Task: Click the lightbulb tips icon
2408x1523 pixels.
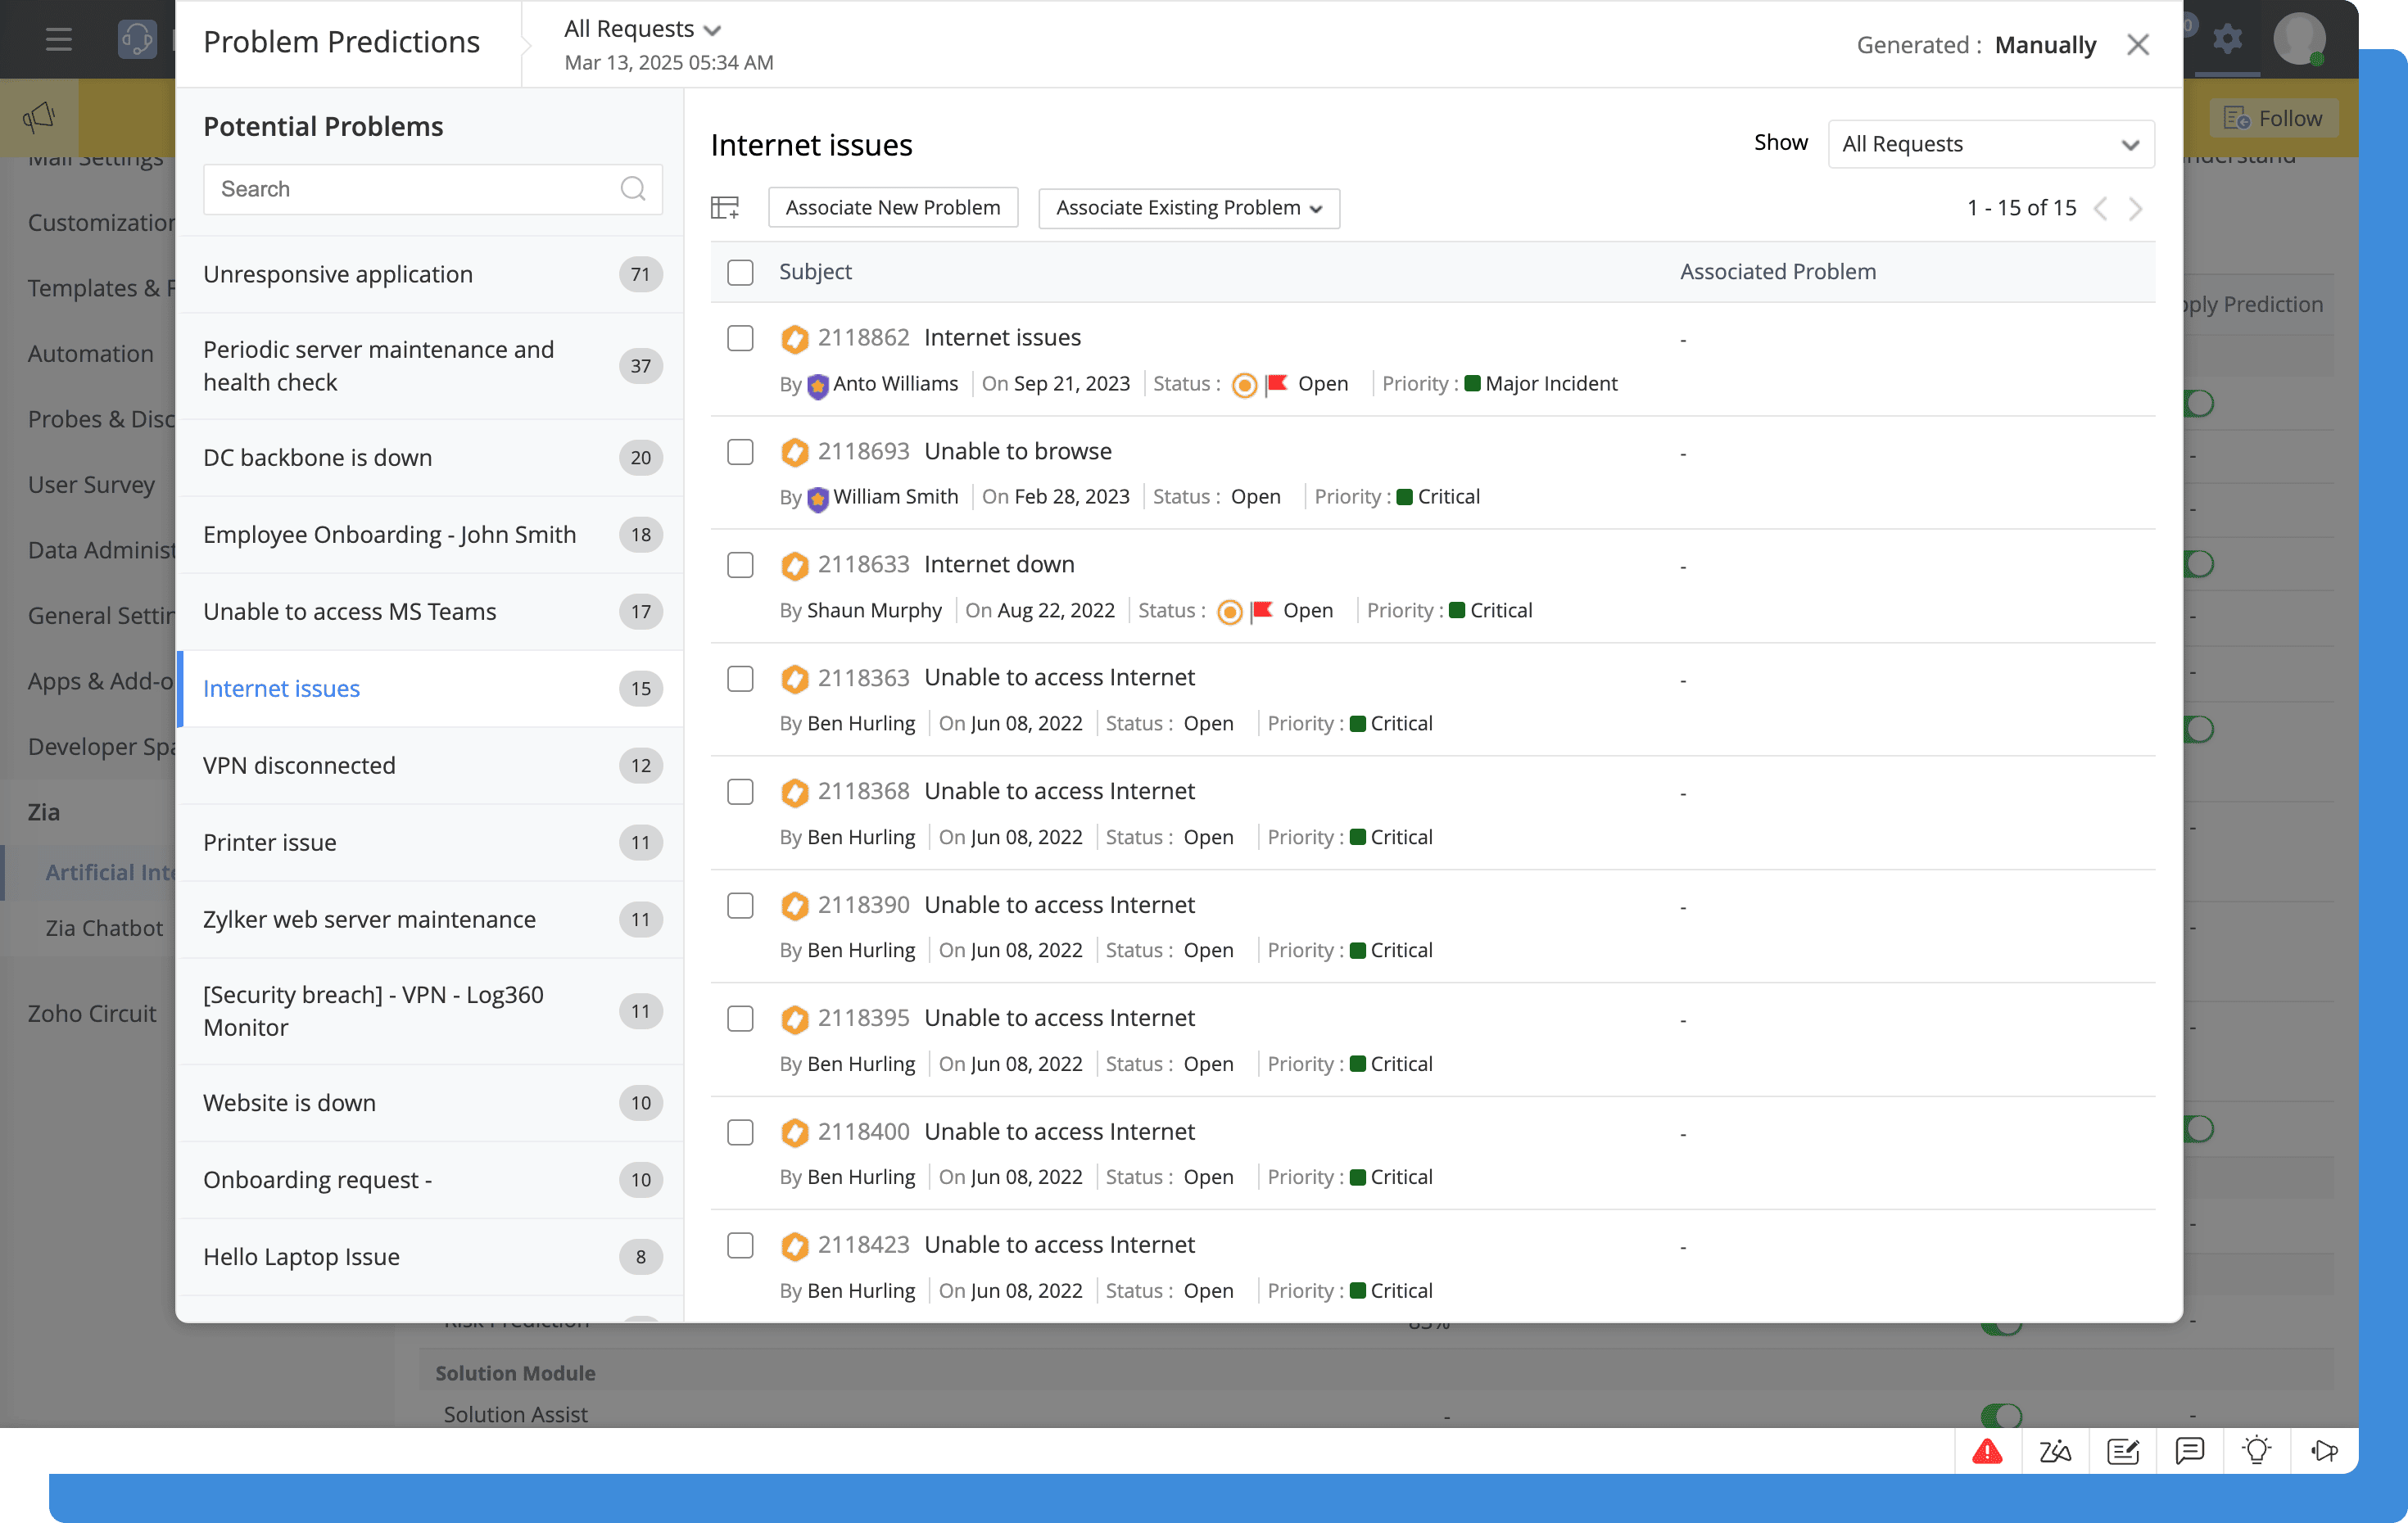Action: (2256, 1450)
